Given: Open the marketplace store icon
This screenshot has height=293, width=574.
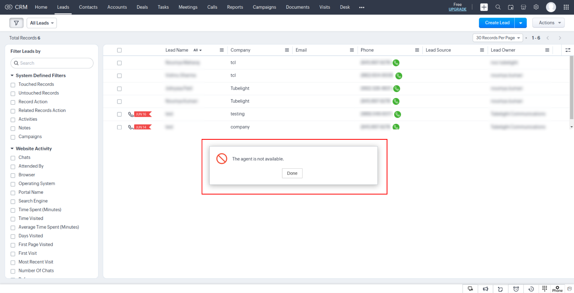Looking at the screenshot, I should tap(523, 7).
